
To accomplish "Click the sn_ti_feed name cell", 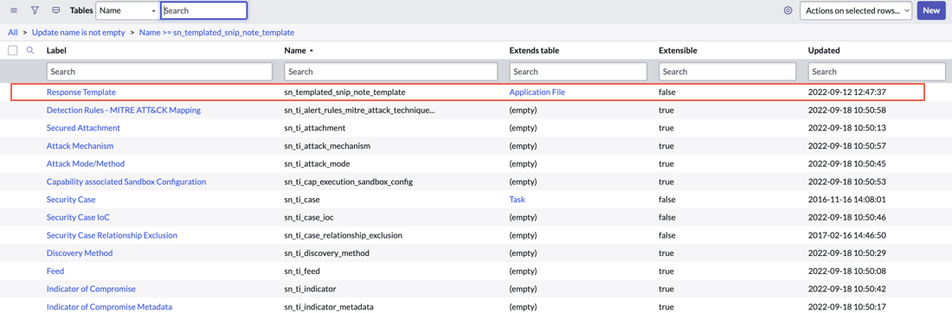I will [302, 271].
